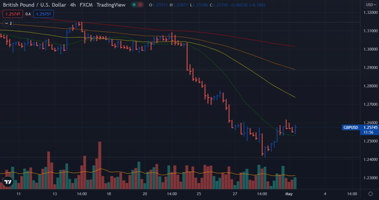This screenshot has height=200, width=379.
Task: Click the open value O1.25515
Action: click(158, 5)
